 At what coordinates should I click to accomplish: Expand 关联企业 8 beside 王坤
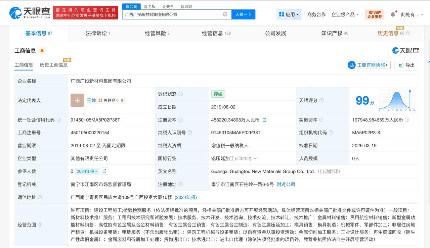click(111, 100)
